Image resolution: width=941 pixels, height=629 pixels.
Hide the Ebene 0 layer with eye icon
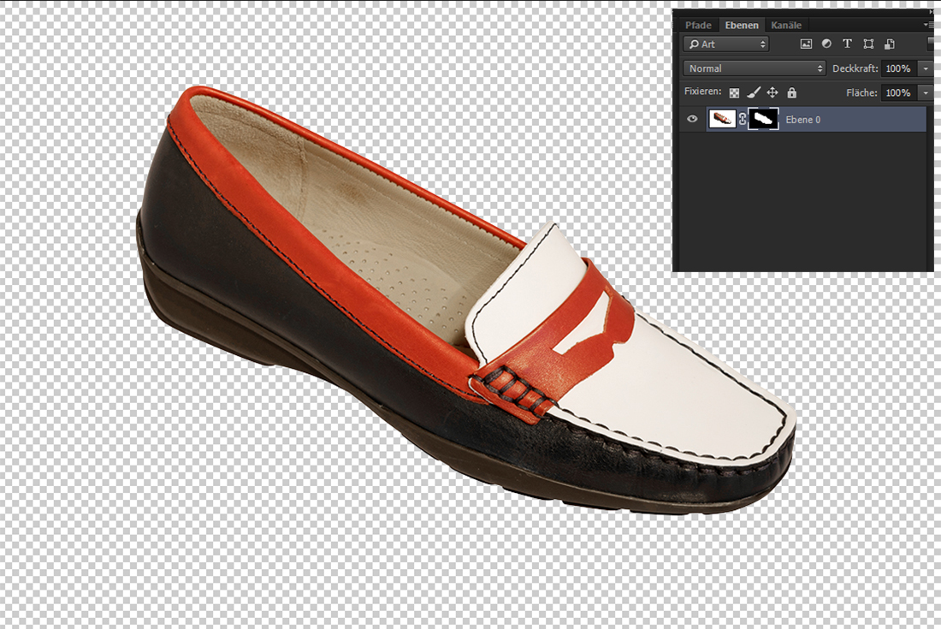point(692,119)
